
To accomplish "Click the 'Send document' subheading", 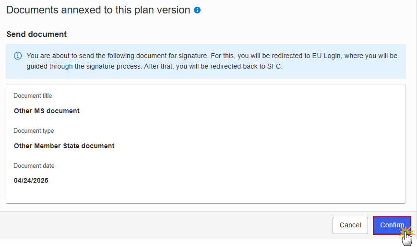I will [36, 35].
